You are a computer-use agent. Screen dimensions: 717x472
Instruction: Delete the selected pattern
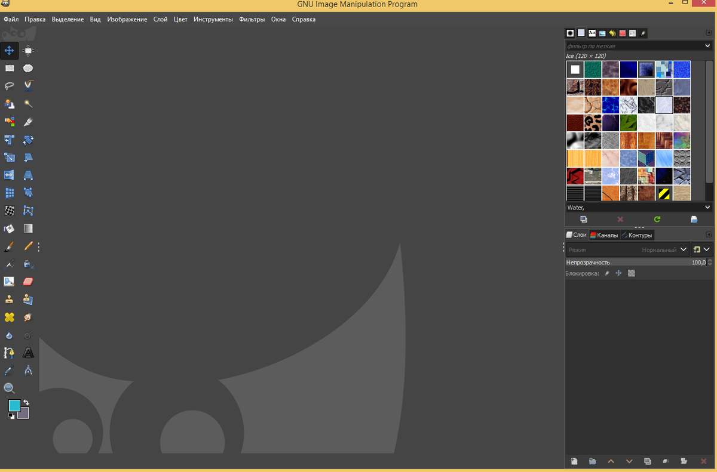(620, 220)
